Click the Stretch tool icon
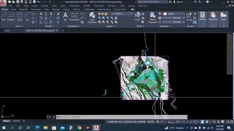This screenshot has height=131, width=234. pos(41,22)
